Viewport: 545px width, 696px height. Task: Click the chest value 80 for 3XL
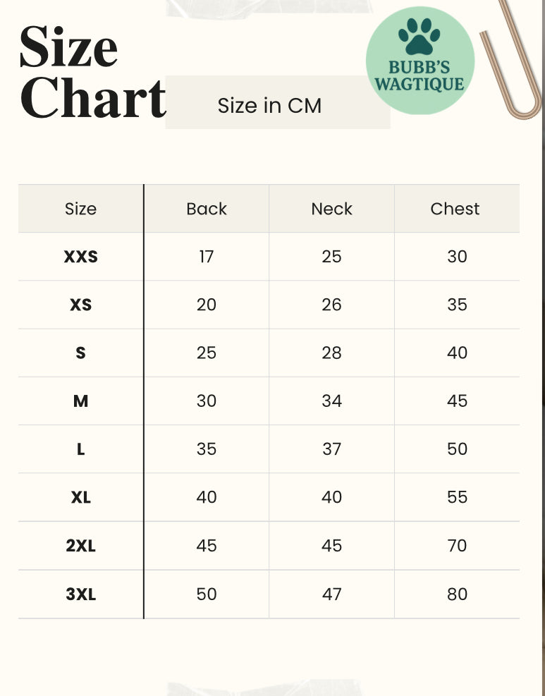457,594
